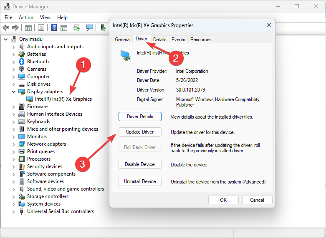Select the Processors chip icon

pyautogui.click(x=22, y=159)
